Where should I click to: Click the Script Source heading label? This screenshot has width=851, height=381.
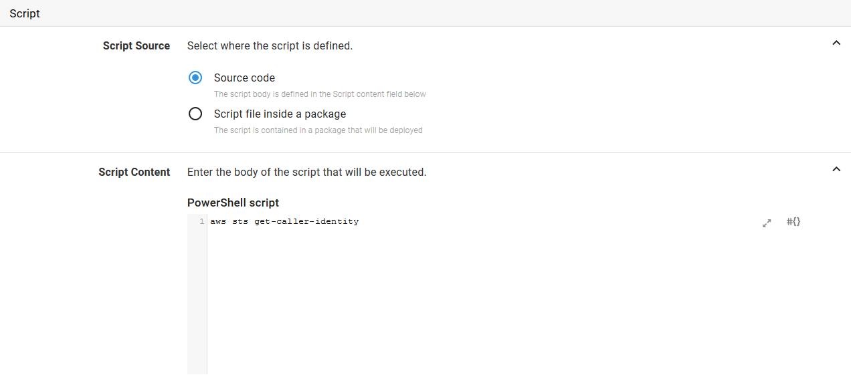coord(136,45)
